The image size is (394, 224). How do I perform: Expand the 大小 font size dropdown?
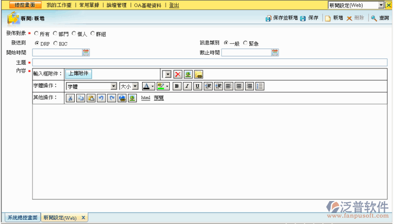click(x=135, y=86)
